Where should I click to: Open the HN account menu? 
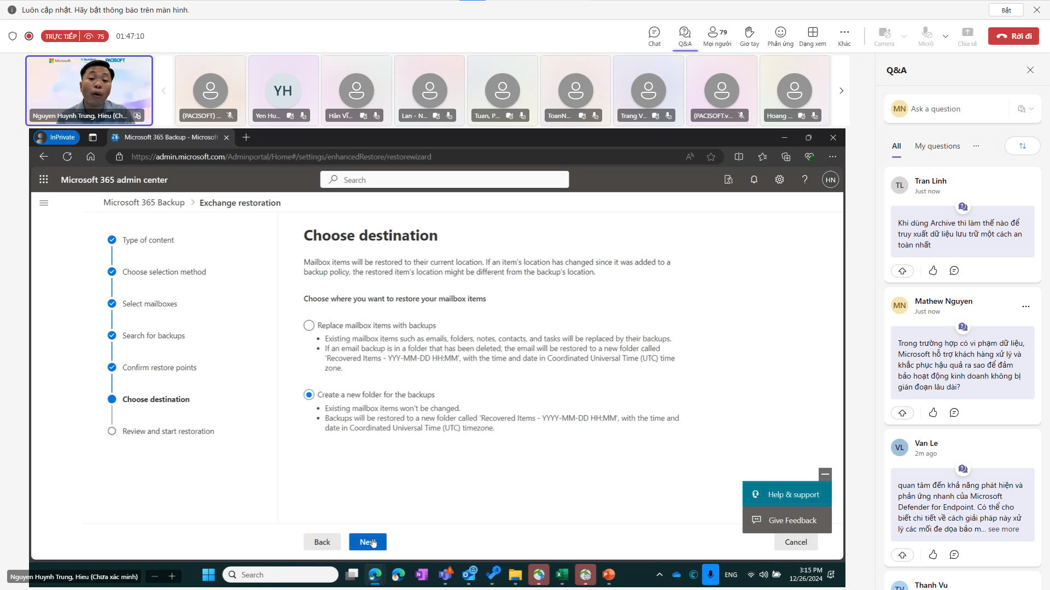pos(830,180)
